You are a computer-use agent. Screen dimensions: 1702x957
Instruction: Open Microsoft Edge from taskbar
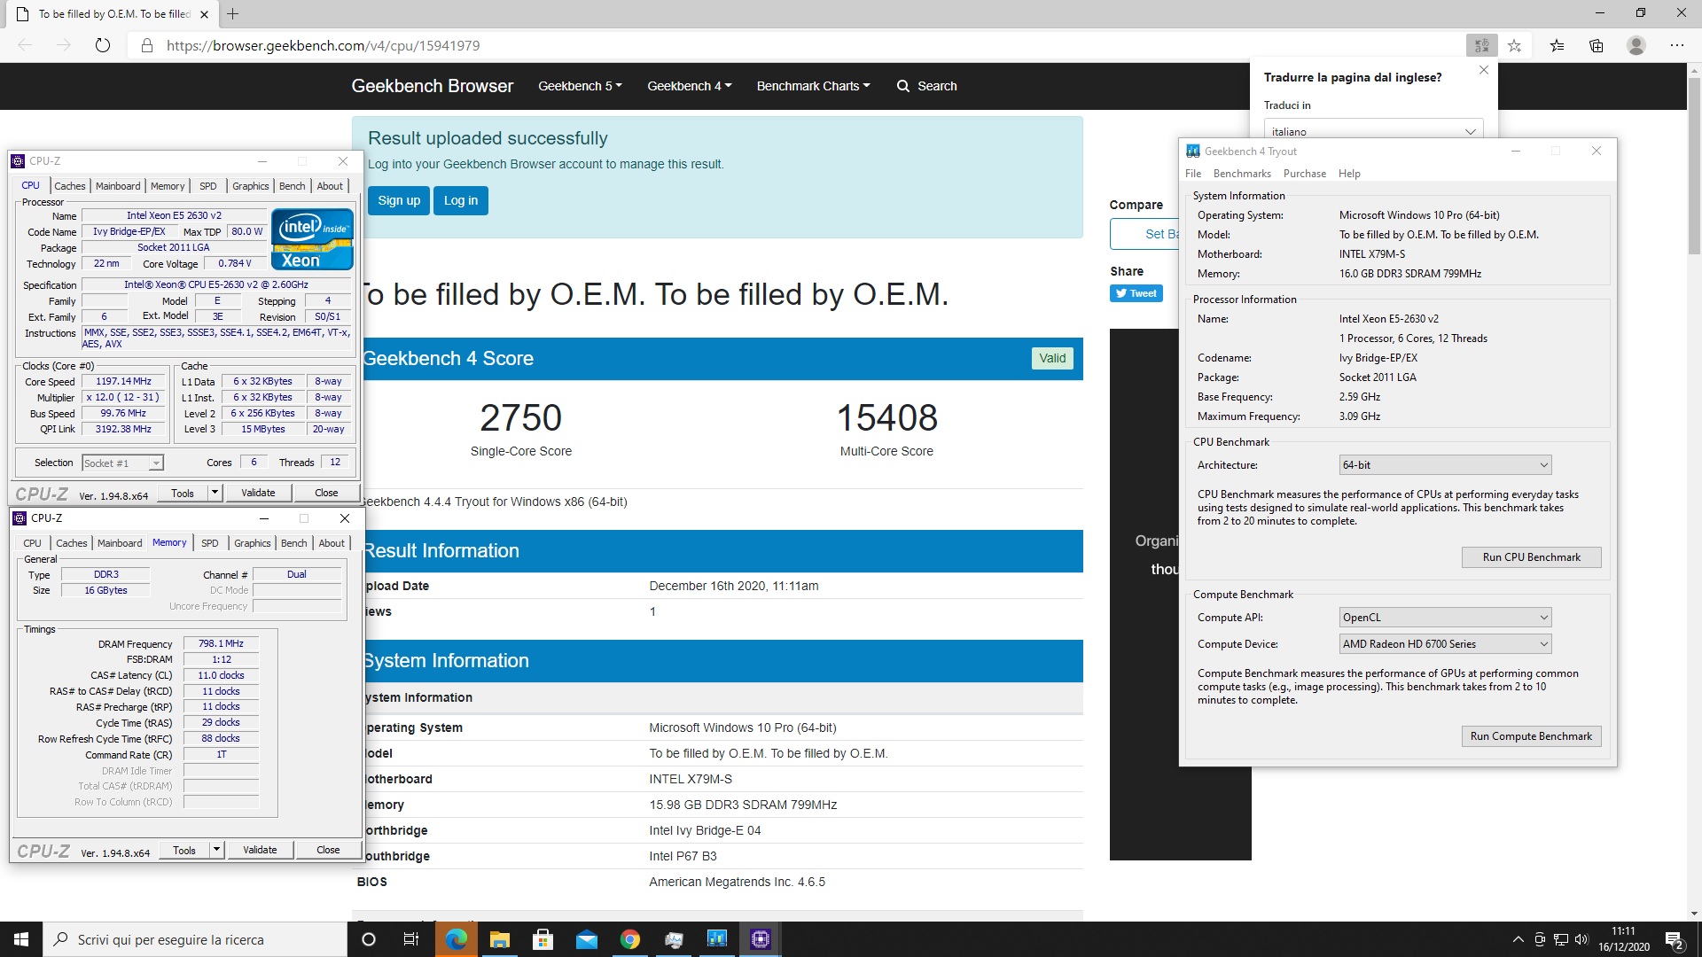[456, 939]
